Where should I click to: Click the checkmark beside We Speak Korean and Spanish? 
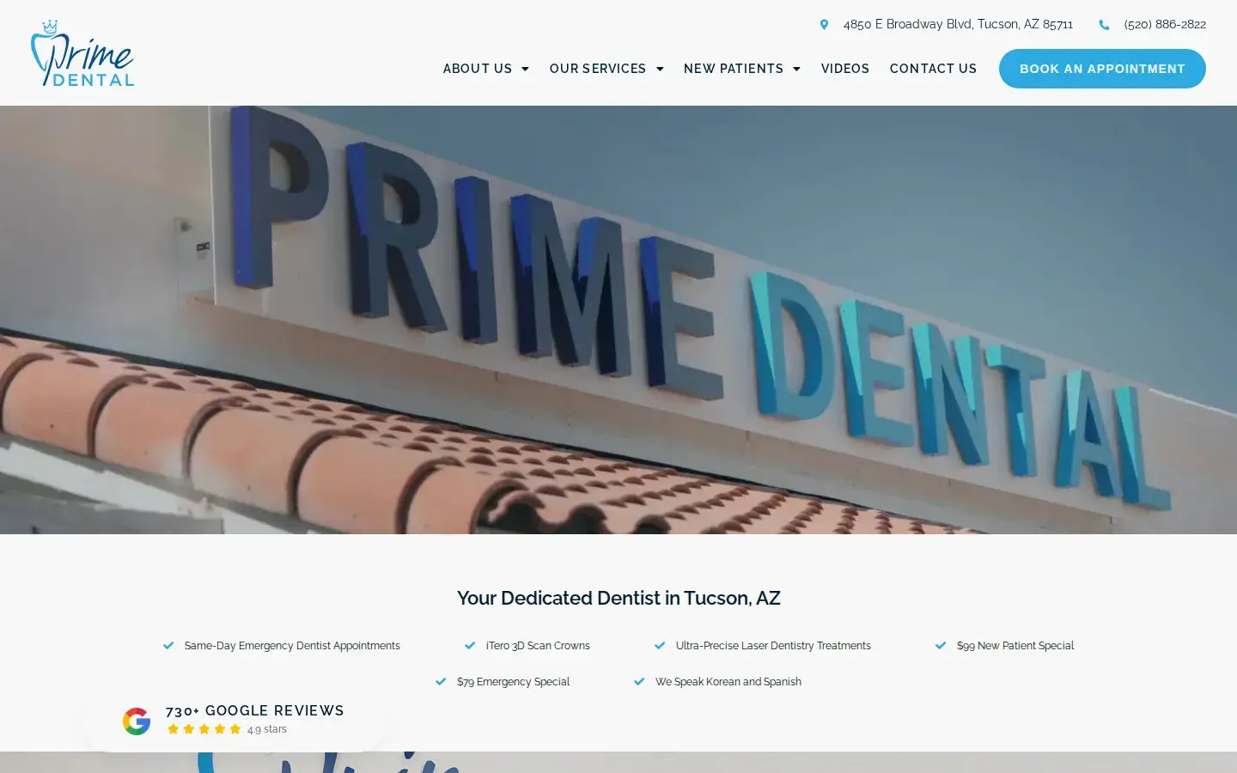pyautogui.click(x=639, y=682)
